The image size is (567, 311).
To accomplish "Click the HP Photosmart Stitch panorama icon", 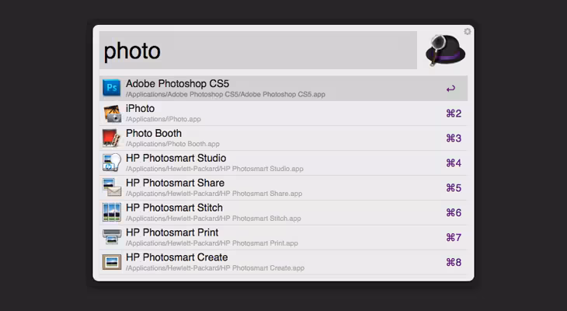I will click(x=112, y=212).
